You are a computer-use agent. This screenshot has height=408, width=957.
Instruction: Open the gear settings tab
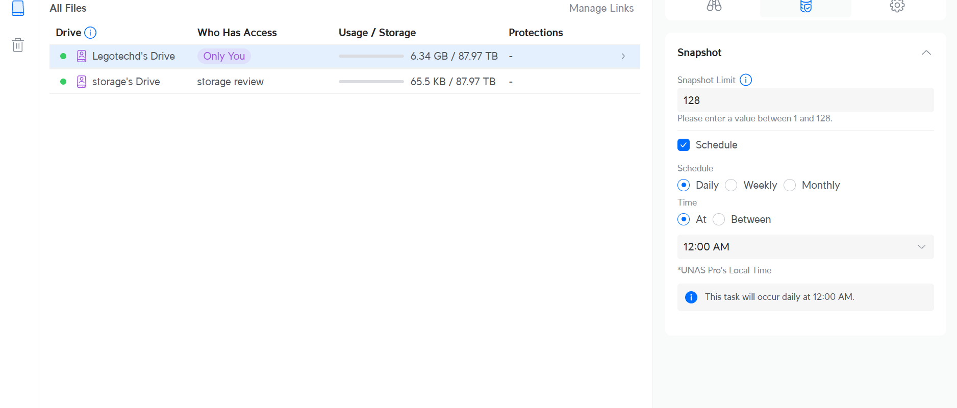click(897, 6)
